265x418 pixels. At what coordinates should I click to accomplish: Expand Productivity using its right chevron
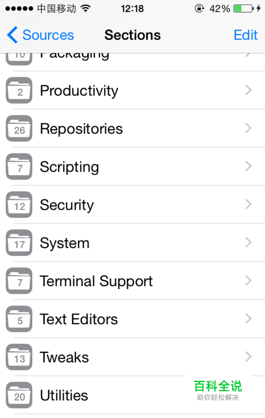click(x=248, y=90)
